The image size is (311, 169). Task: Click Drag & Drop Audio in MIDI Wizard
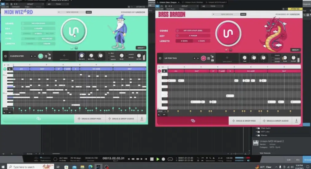point(121,119)
